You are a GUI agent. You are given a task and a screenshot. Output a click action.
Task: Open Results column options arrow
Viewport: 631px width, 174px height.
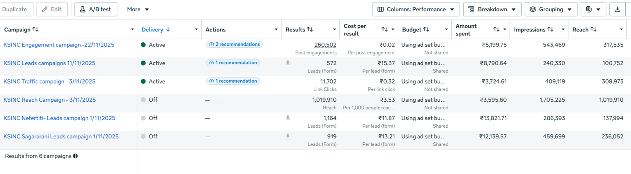pos(334,30)
